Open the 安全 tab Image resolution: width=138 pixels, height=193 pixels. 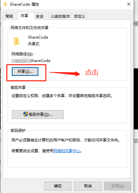pyautogui.click(x=40, y=16)
